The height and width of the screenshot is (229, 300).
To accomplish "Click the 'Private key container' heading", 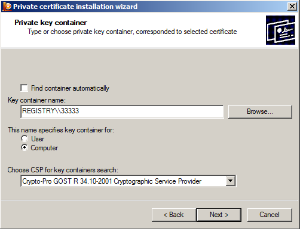I will 51,23.
